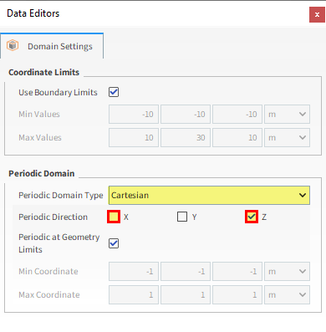Open the Min Values unit dropdown
This screenshot has height=332, width=326.
coord(287,114)
